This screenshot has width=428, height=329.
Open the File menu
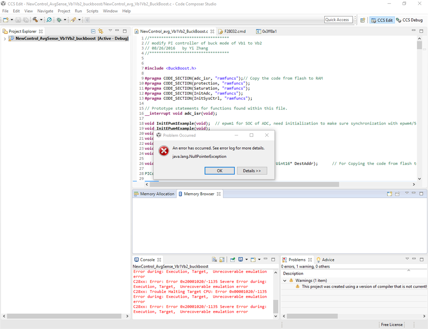(x=5, y=11)
